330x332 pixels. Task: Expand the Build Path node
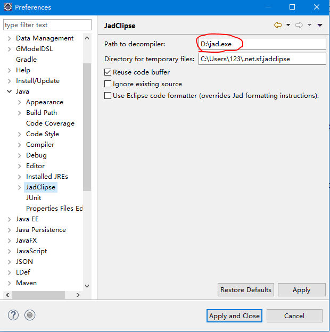point(20,113)
